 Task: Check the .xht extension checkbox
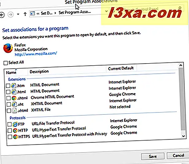[9, 105]
